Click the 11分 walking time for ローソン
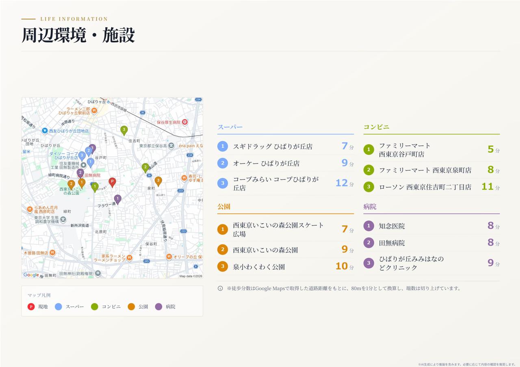 pos(491,187)
